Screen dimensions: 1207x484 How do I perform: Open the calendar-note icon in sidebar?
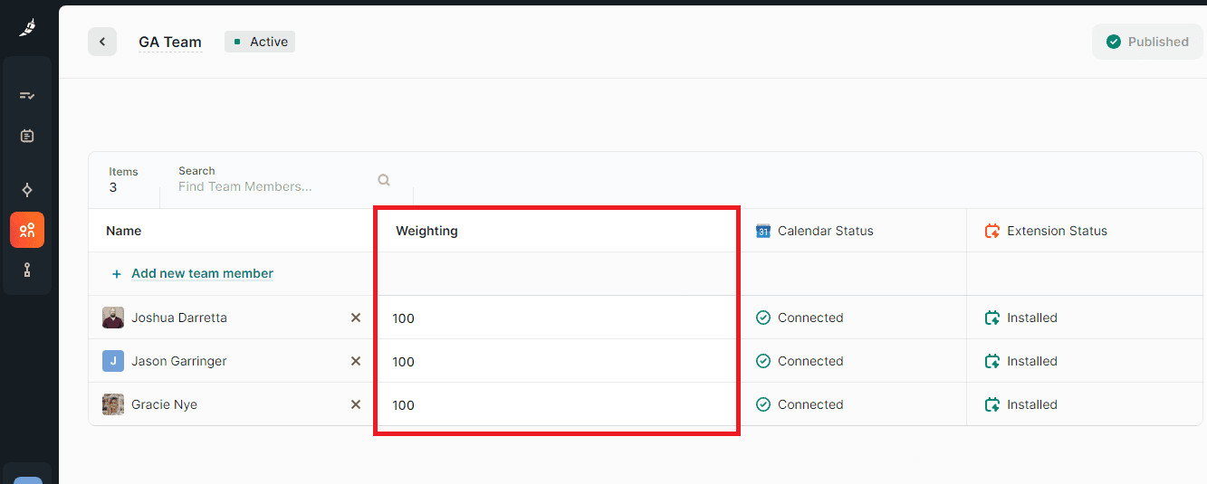point(27,136)
